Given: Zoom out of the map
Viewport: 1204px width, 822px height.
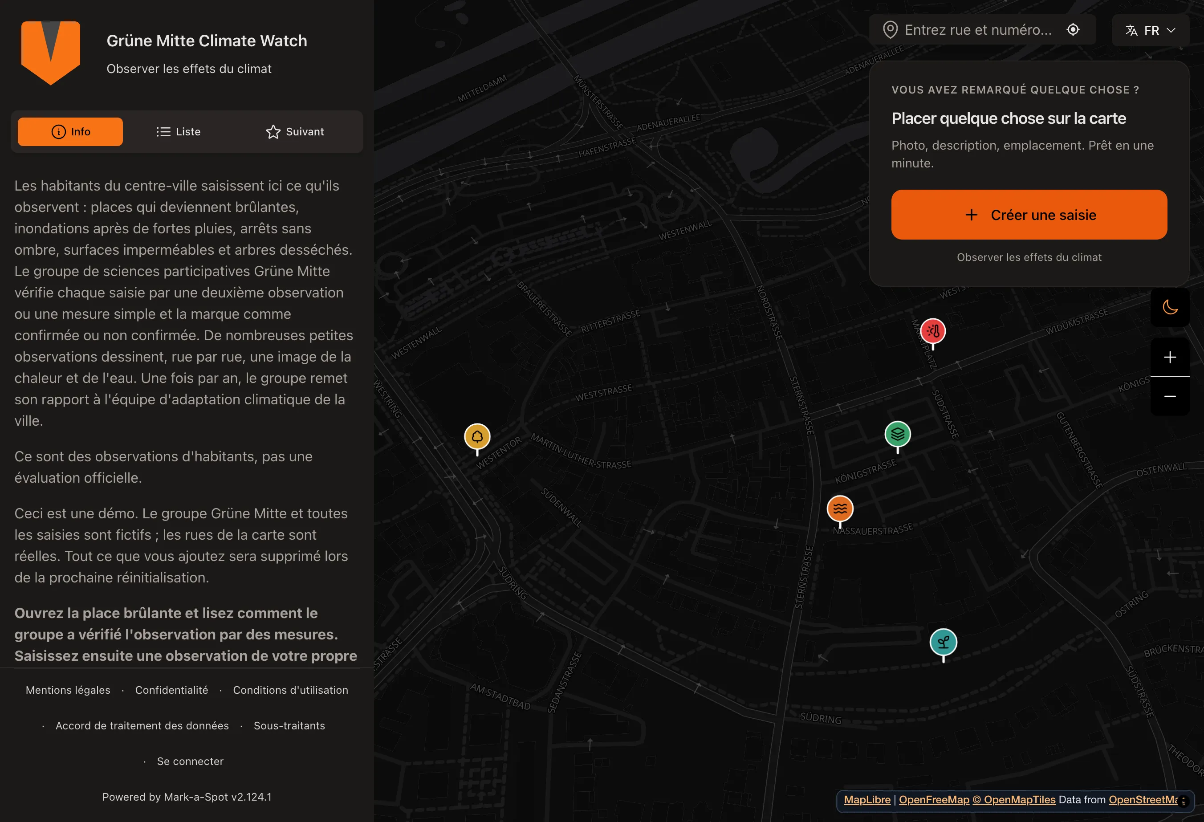Looking at the screenshot, I should pyautogui.click(x=1169, y=396).
